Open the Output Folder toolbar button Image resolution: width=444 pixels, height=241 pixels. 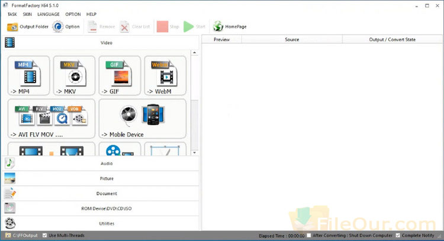[x=27, y=27]
